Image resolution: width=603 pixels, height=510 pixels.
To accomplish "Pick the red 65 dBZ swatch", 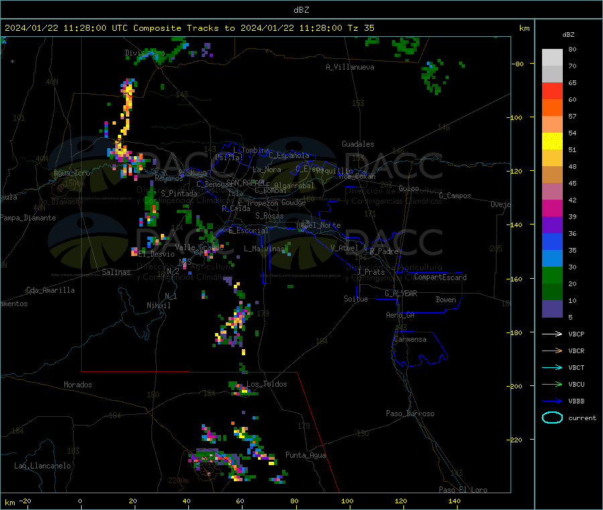I will (x=552, y=91).
